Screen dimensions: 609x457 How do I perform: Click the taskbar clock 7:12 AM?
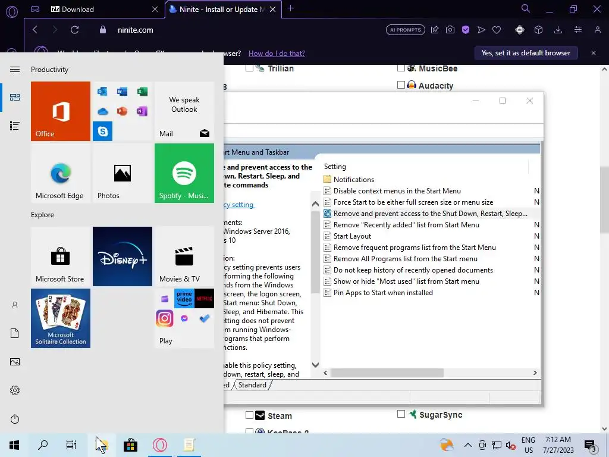coord(558,445)
